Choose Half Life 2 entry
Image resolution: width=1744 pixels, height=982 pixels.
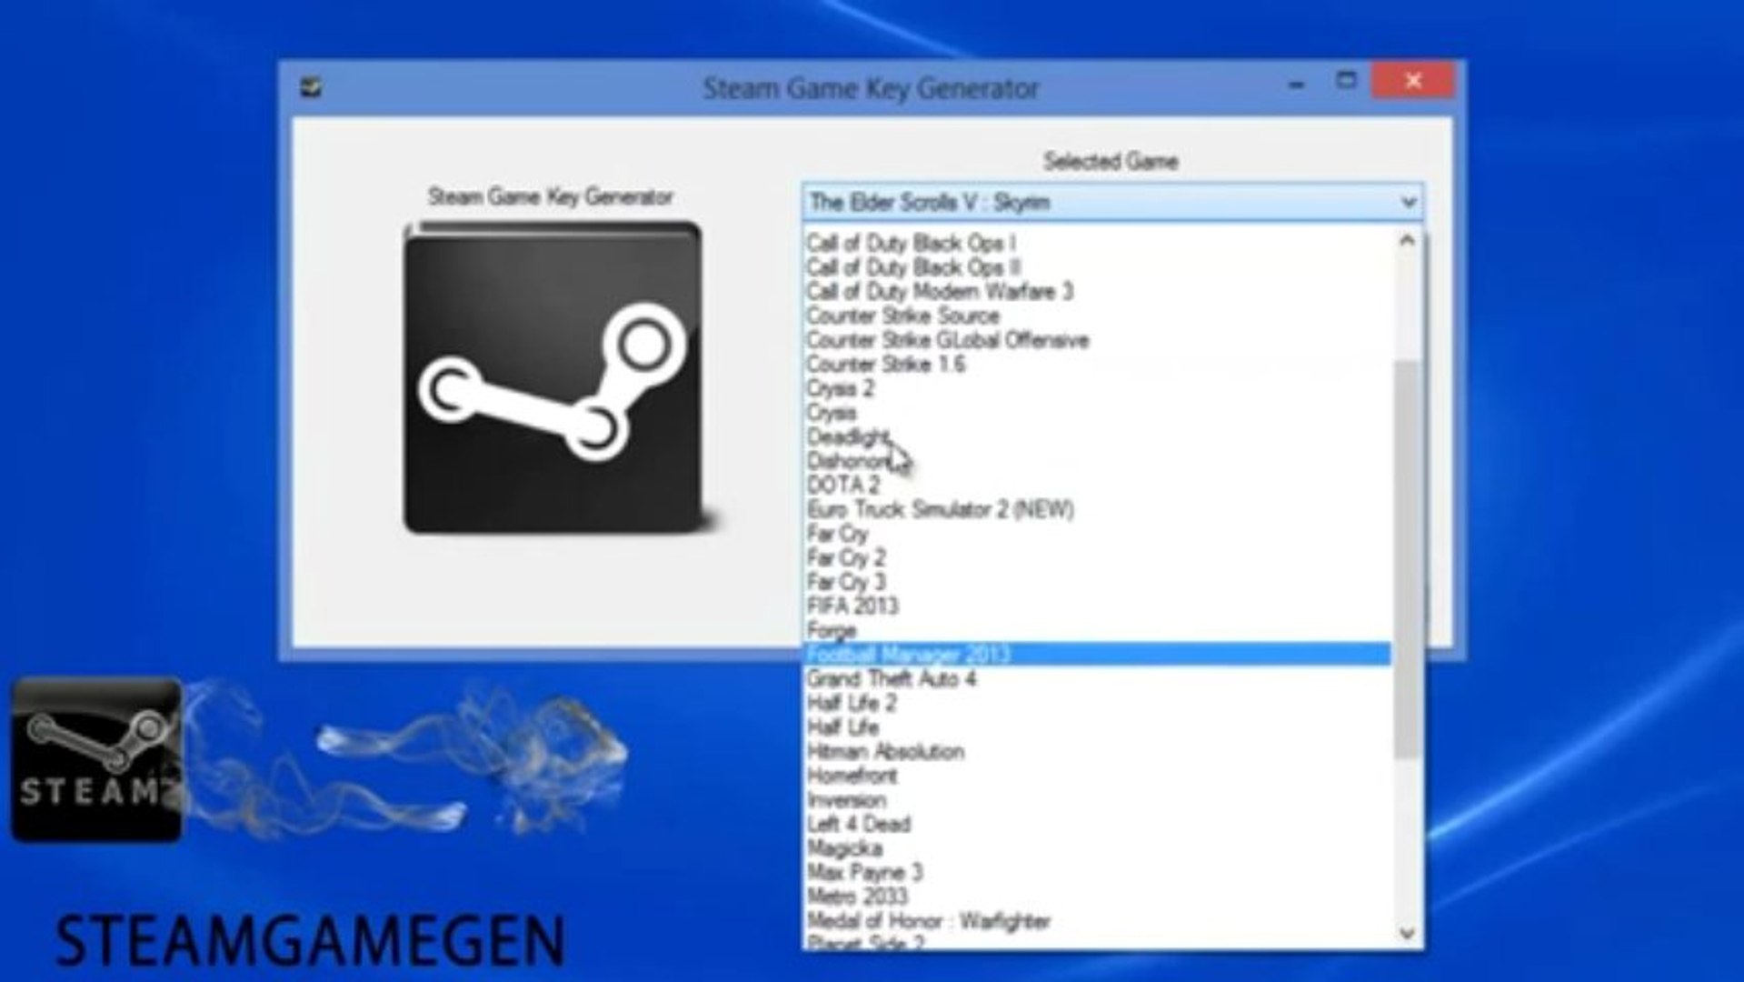click(852, 703)
